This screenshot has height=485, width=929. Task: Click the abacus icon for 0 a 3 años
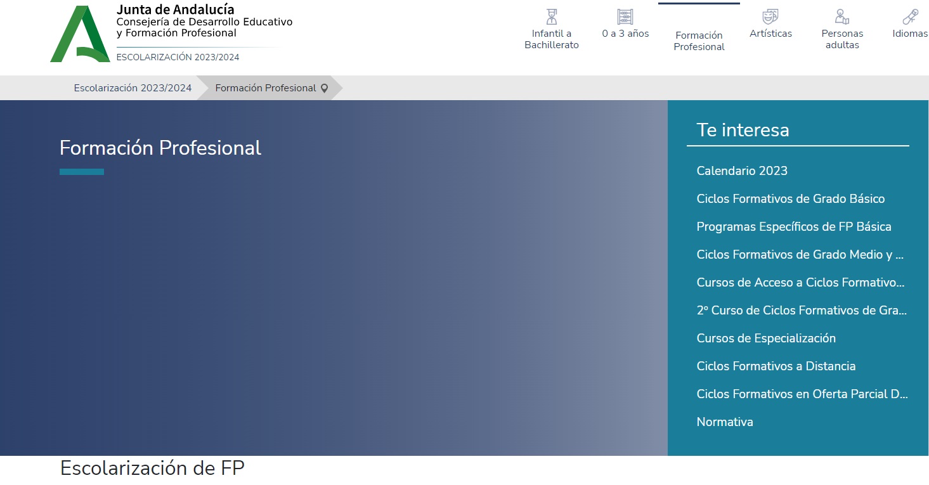pyautogui.click(x=625, y=16)
